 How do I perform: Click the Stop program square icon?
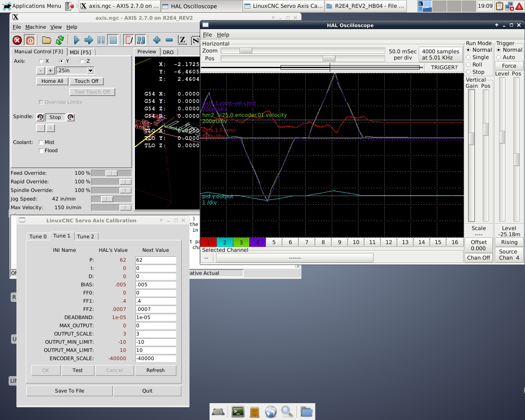click(x=113, y=40)
